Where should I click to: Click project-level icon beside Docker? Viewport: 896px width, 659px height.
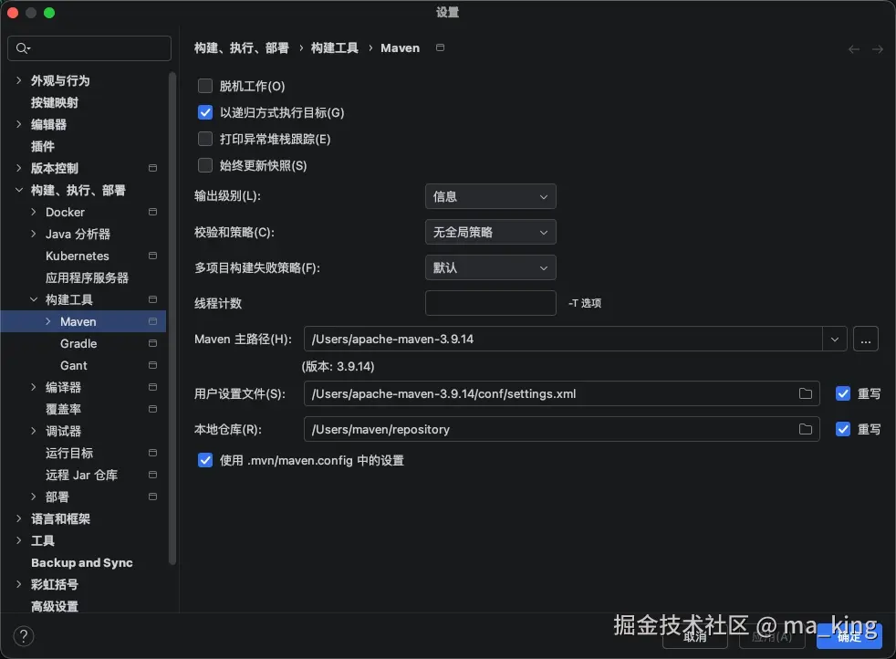tap(152, 212)
